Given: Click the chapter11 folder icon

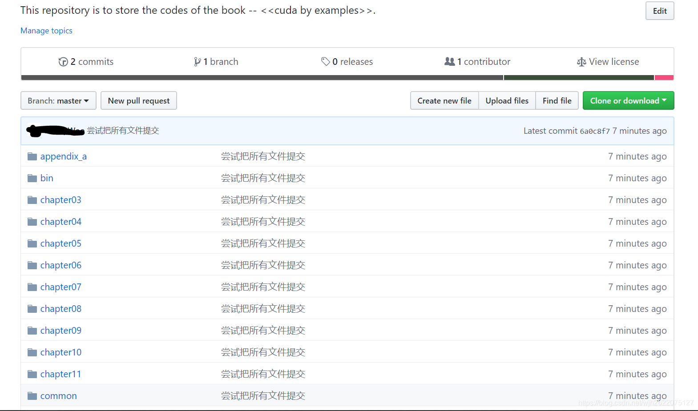Looking at the screenshot, I should click(x=32, y=374).
